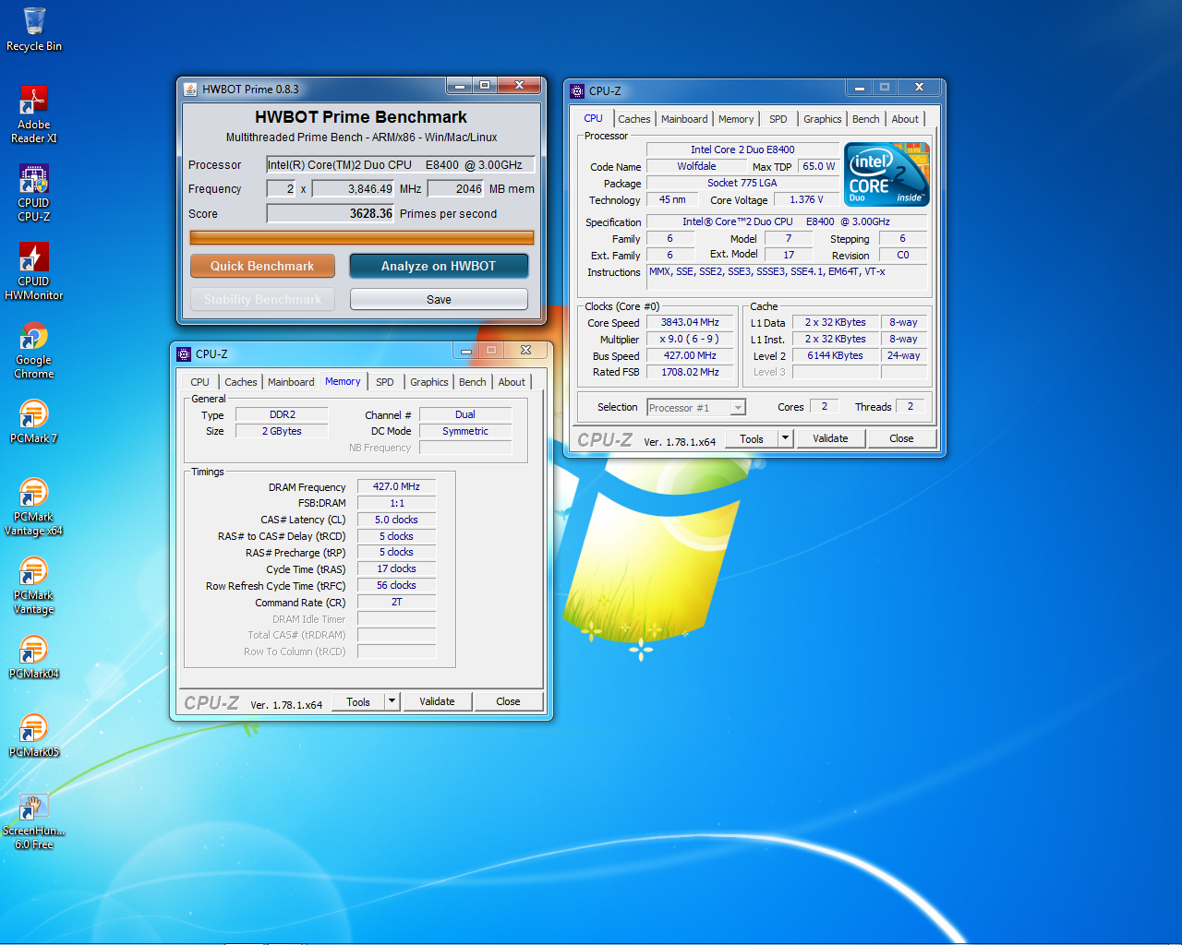The height and width of the screenshot is (945, 1182).
Task: Click the Intel Core 2 Duo logo
Action: [887, 174]
